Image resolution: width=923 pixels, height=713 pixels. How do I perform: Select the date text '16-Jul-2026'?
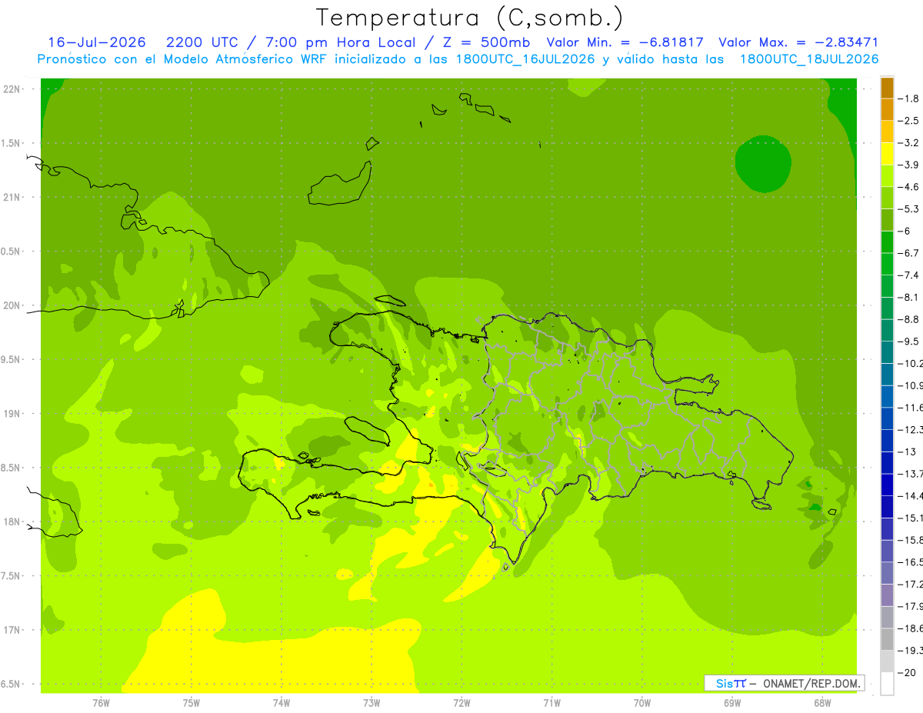[x=97, y=42]
